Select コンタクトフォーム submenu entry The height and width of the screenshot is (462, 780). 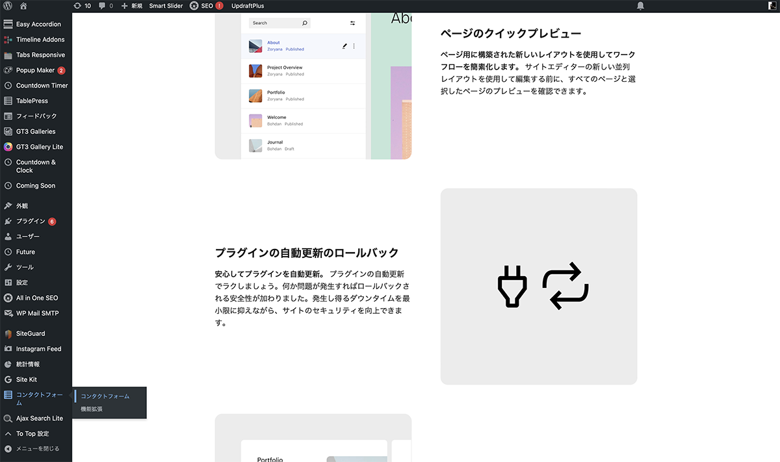(x=105, y=396)
